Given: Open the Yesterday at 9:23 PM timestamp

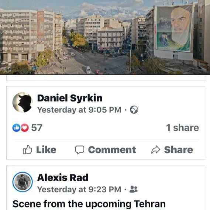Looking at the screenshot, I should click(79, 189).
